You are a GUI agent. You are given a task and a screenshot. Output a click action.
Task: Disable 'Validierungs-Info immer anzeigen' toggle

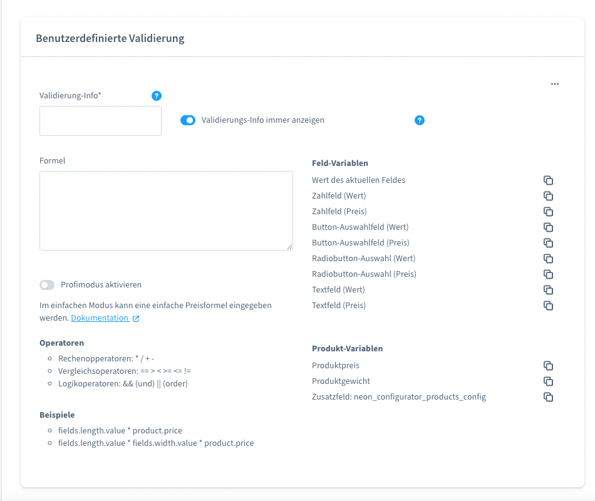point(188,120)
